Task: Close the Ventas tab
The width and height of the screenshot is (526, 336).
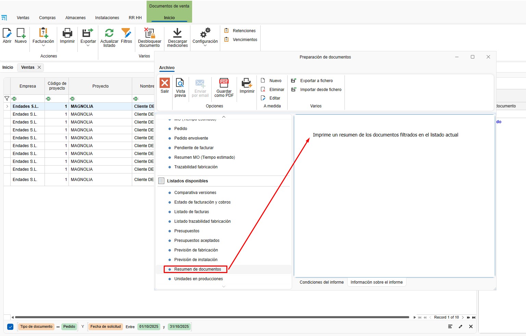Action: point(39,67)
